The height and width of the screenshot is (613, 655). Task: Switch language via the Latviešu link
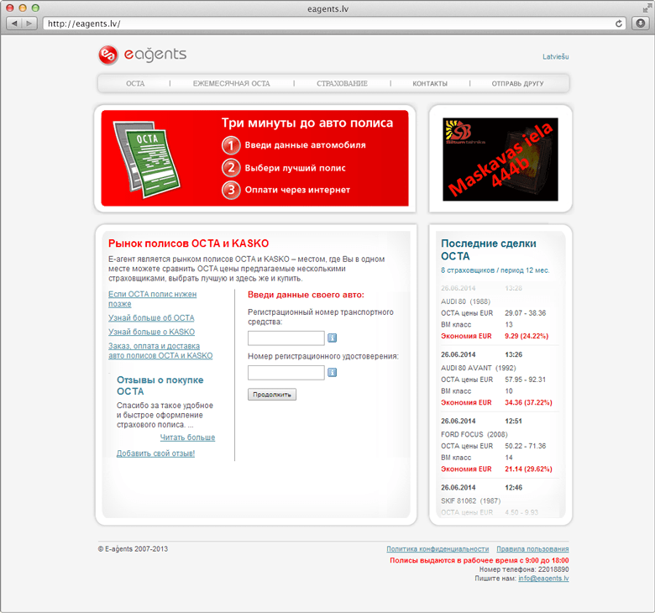pos(556,57)
